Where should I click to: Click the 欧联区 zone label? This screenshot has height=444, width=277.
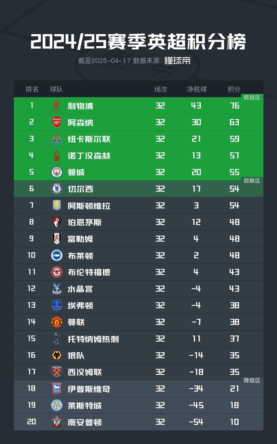(x=252, y=181)
